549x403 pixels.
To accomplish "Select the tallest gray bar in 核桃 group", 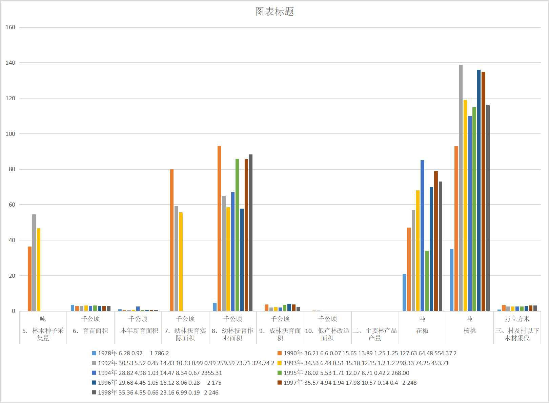I will point(461,188).
